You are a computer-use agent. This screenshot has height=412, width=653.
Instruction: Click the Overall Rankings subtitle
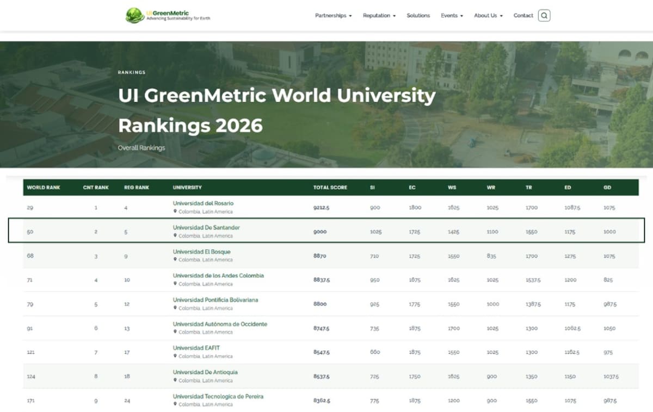point(141,148)
